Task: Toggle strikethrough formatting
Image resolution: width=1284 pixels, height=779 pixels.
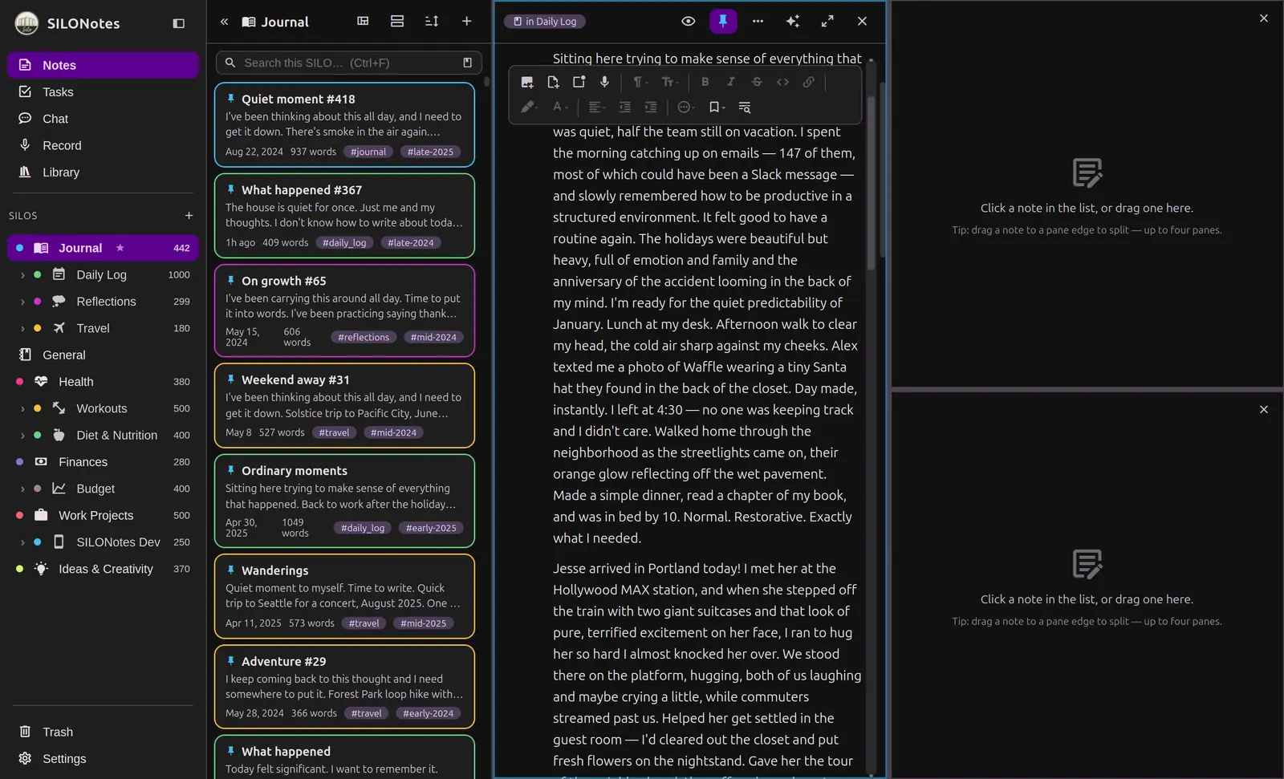Action: coord(756,82)
